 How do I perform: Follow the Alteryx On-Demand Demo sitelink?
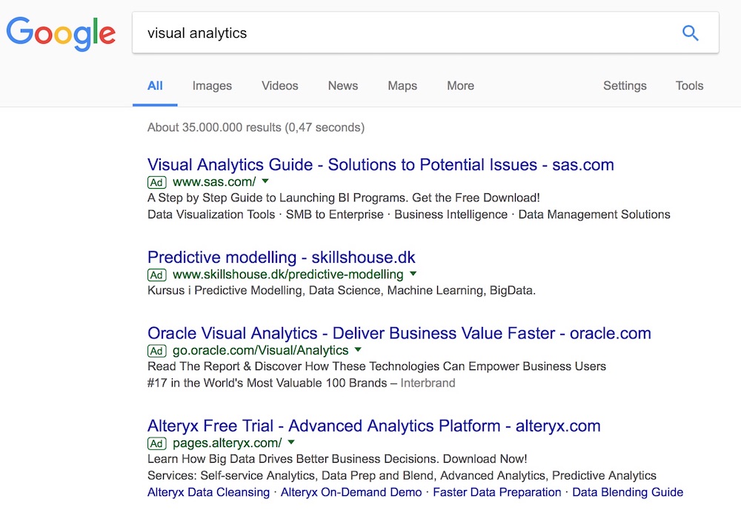pyautogui.click(x=351, y=492)
